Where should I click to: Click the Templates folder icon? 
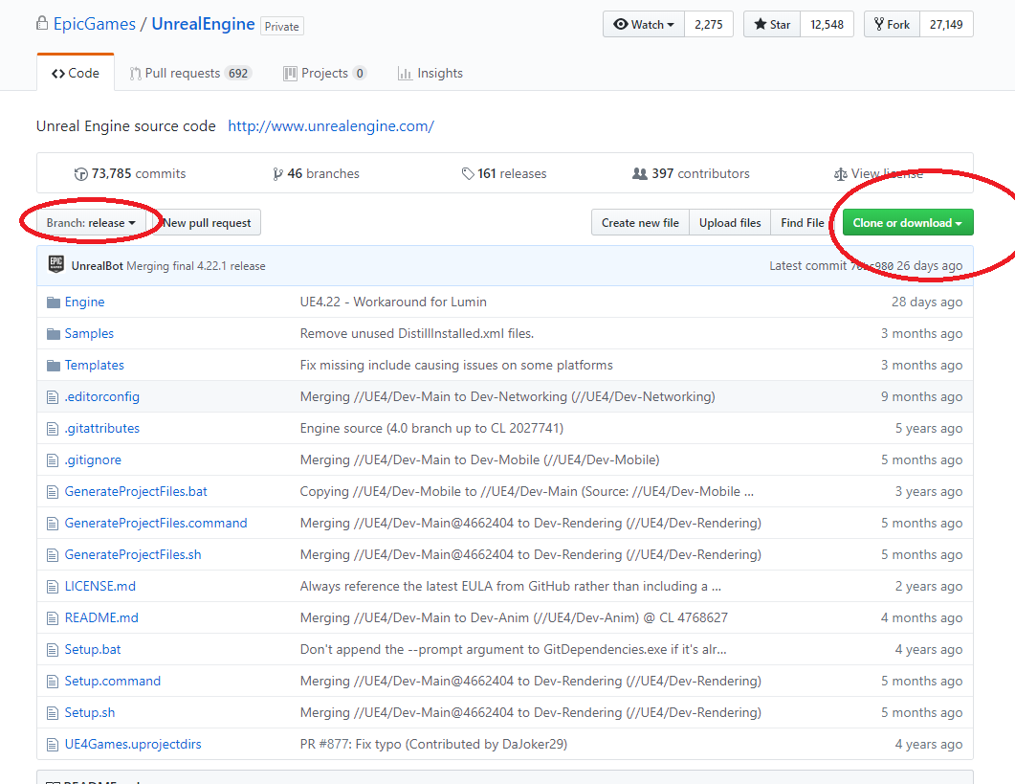pyautogui.click(x=54, y=366)
